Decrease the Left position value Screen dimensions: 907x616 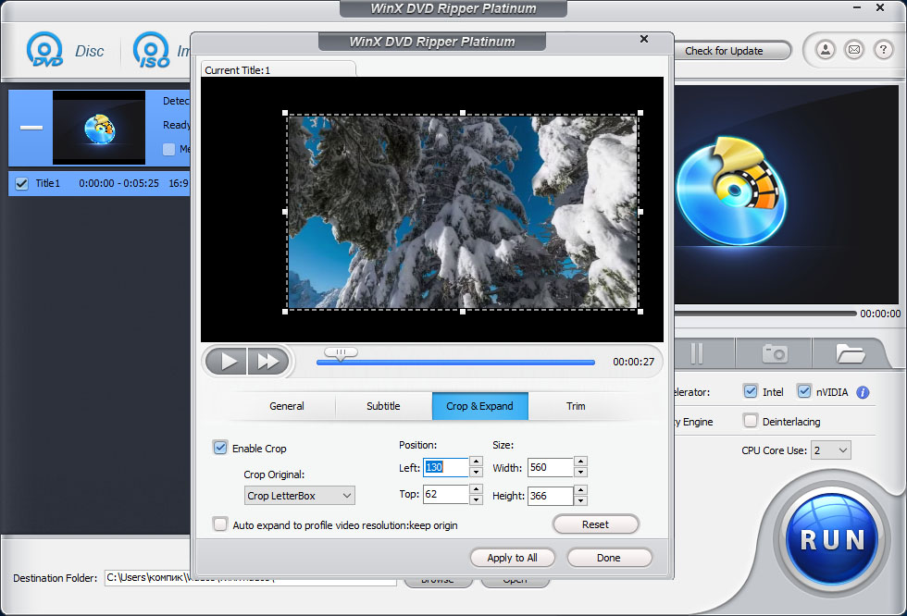(476, 473)
